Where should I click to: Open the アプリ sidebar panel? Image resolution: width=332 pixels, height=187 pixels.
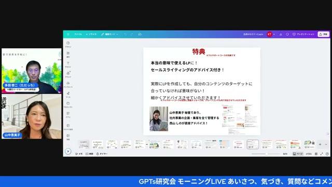[x=68, y=115]
